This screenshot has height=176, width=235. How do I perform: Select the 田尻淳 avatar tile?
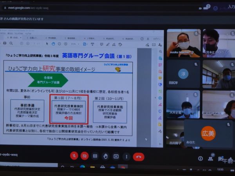point(183,74)
